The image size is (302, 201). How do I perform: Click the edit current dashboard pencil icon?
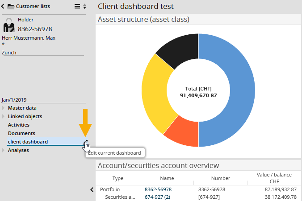86,142
